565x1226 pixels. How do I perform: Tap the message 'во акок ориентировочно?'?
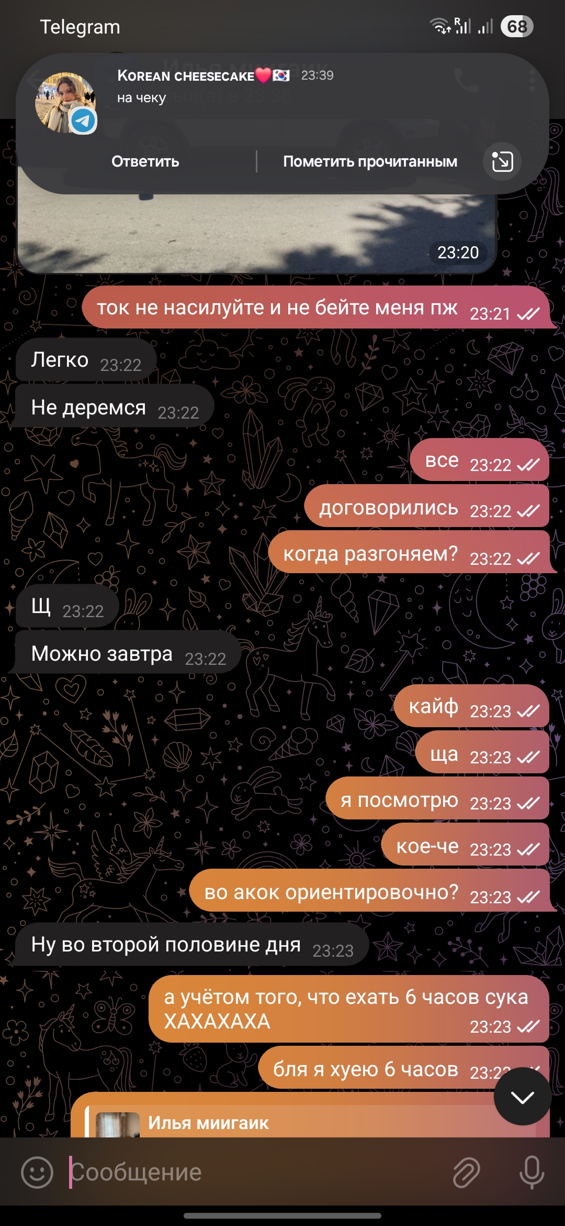pyautogui.click(x=370, y=891)
